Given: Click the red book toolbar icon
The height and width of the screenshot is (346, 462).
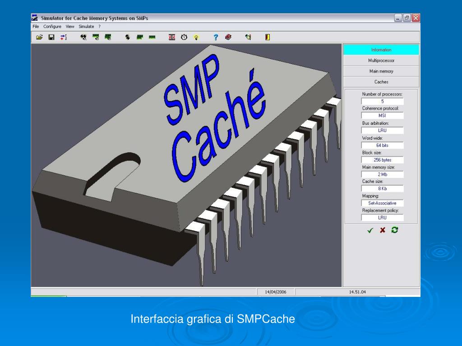Looking at the screenshot, I should (228, 37).
